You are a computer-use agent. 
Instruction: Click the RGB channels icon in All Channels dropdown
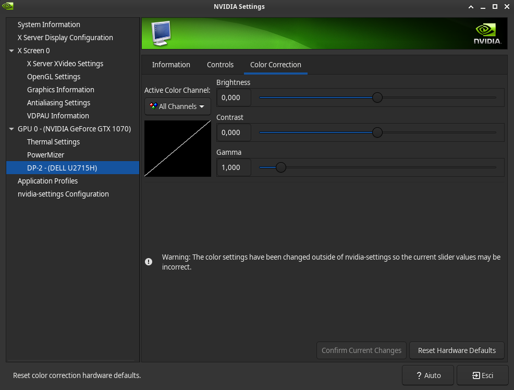[x=153, y=106]
